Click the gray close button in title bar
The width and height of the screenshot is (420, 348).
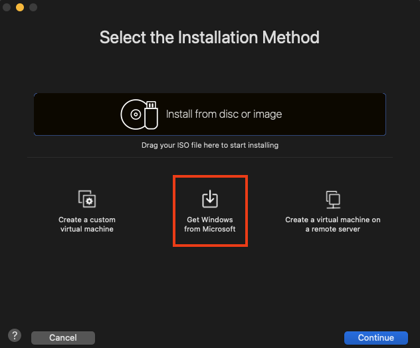(x=7, y=7)
